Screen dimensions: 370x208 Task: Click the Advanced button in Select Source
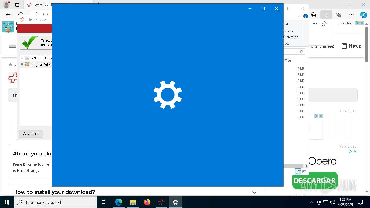[31, 134]
